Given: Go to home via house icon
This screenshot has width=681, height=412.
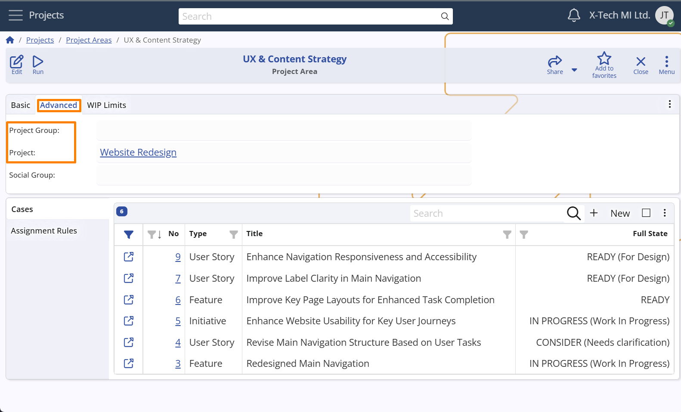Looking at the screenshot, I should (x=10, y=40).
